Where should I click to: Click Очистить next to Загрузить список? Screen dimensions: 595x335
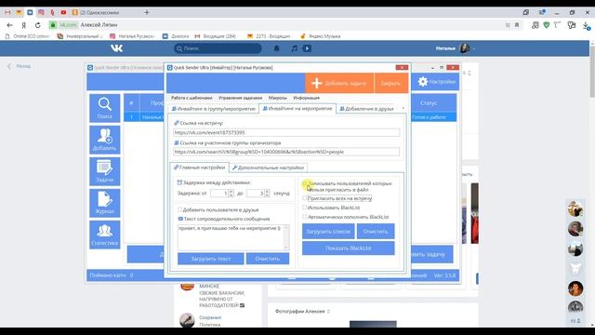tap(376, 232)
